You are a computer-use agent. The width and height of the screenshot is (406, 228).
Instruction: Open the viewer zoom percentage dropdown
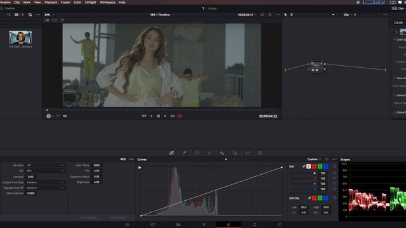[x=49, y=15]
